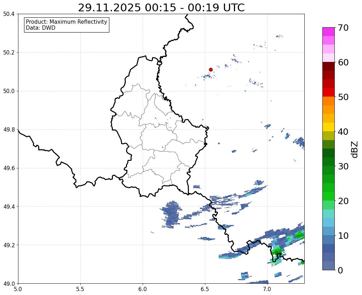Click longitude axis label 5.0
Image resolution: width=362 pixels, height=295 pixels.
pos(18,289)
